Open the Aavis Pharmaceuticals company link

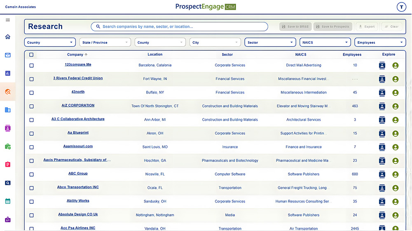point(77,160)
